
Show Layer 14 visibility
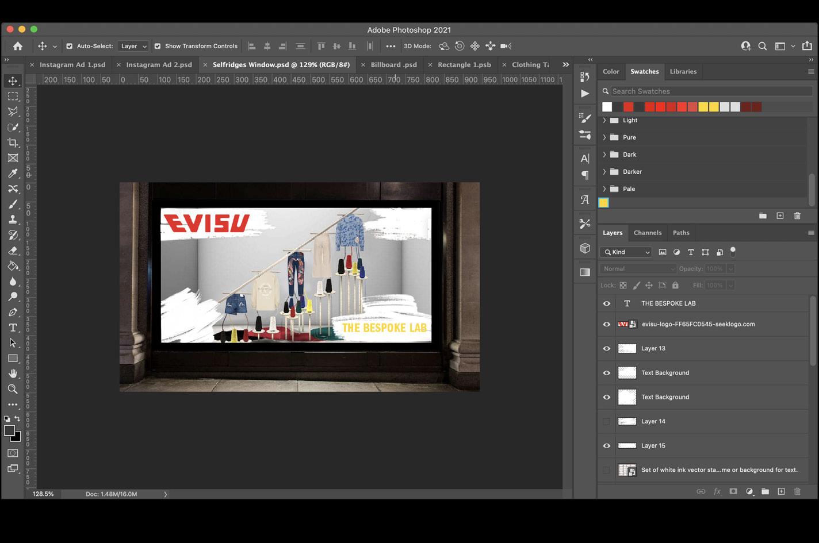(x=606, y=421)
